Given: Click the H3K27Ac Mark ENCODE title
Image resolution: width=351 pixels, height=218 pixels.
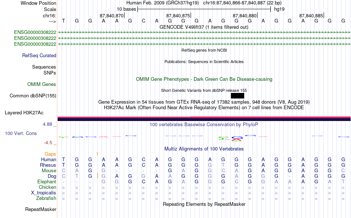Looking at the screenshot, I should (x=204, y=108).
